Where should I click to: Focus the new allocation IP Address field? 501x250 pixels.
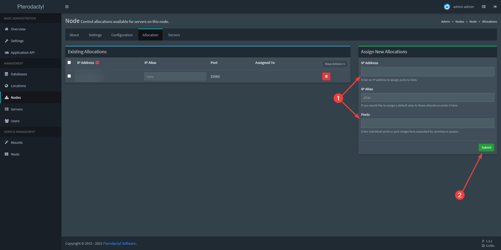[x=428, y=72]
